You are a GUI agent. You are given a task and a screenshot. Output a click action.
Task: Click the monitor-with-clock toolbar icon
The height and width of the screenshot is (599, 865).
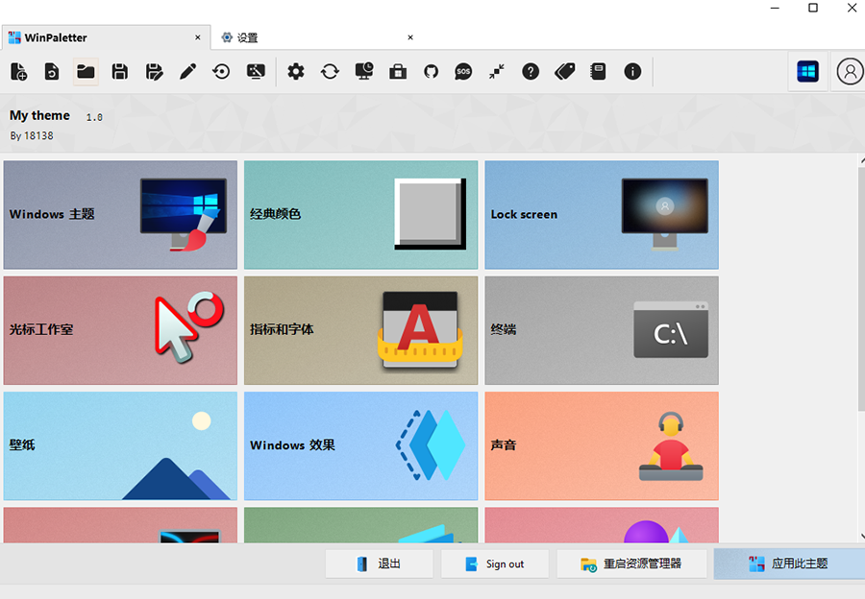364,72
